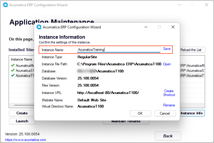Click the horizontal scrollbar of instance list
Viewport: 214px width, 143px height.
[24, 105]
